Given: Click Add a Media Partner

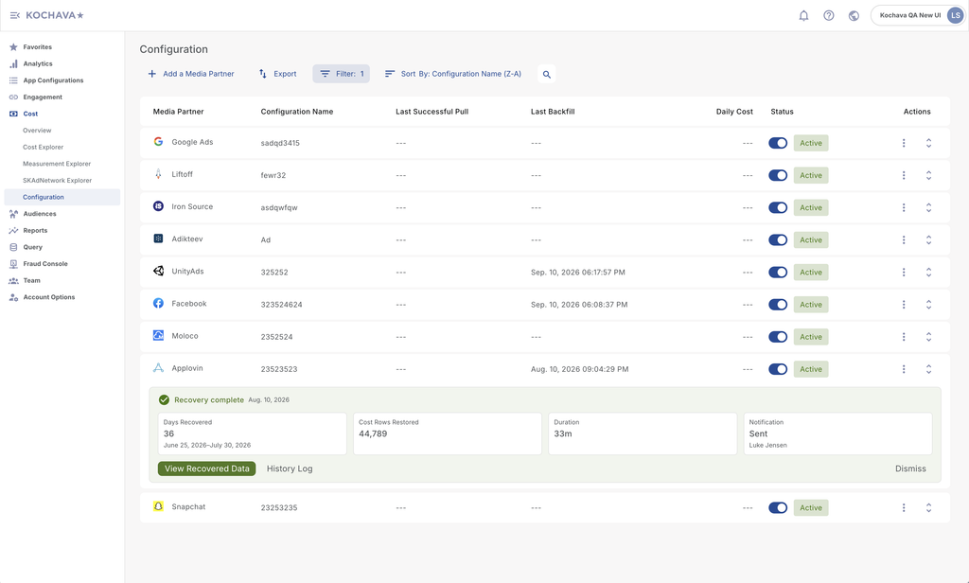Looking at the screenshot, I should 191,74.
